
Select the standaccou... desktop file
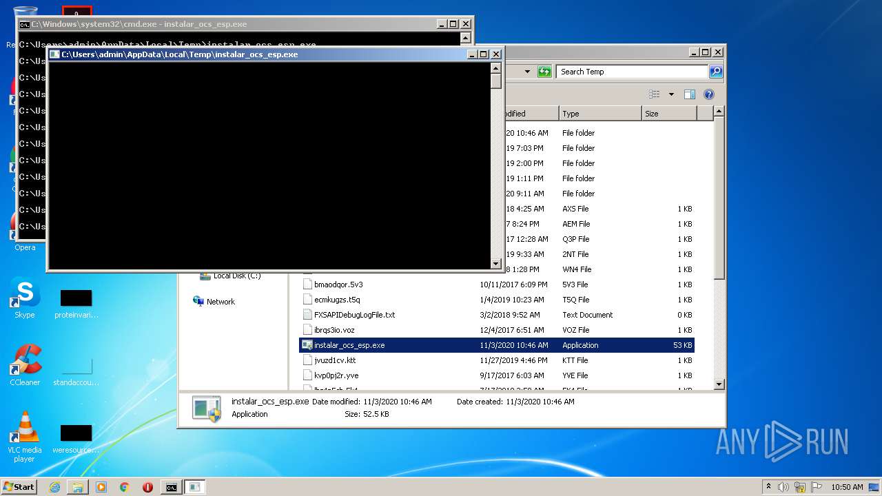click(76, 371)
